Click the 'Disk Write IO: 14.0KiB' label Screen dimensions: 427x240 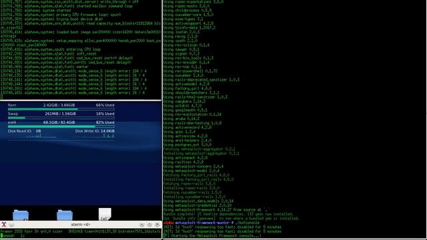coord(95,131)
